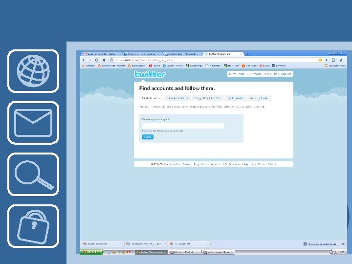Click the magnifying glass icon in the slide sidebar
Viewport: 352px width, 264px height.
pyautogui.click(x=34, y=175)
